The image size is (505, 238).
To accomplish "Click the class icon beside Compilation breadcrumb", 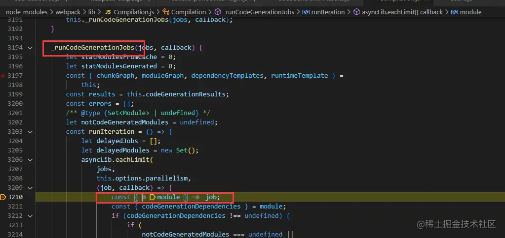I will click(x=166, y=12).
